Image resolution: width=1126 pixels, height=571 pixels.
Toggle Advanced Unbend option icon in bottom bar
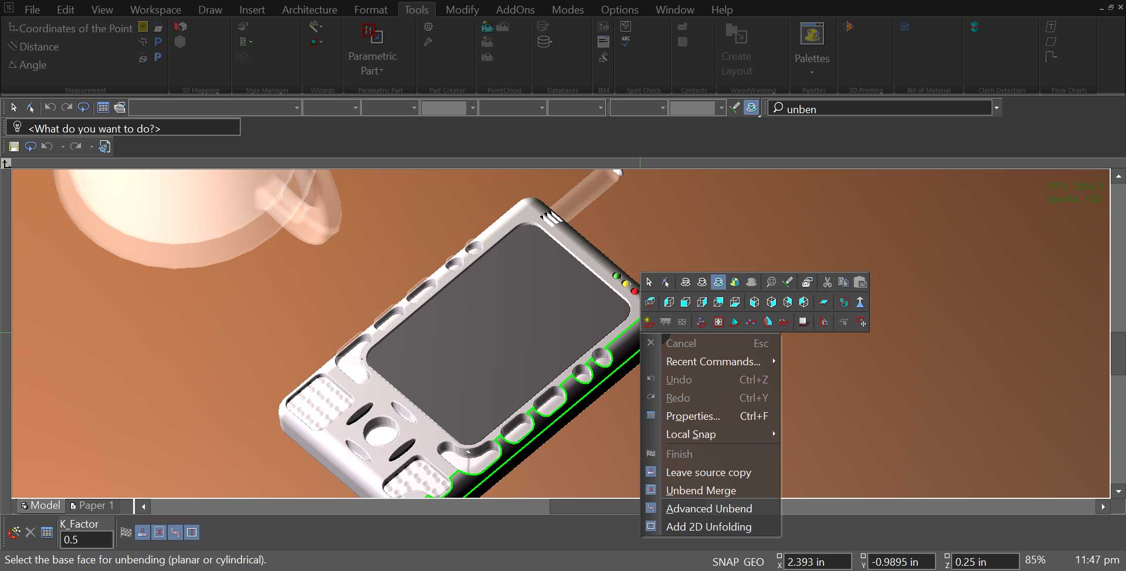pos(175,532)
